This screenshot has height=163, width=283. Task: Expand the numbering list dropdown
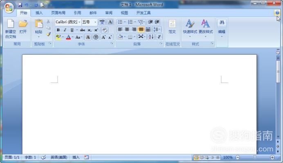tap(135, 22)
